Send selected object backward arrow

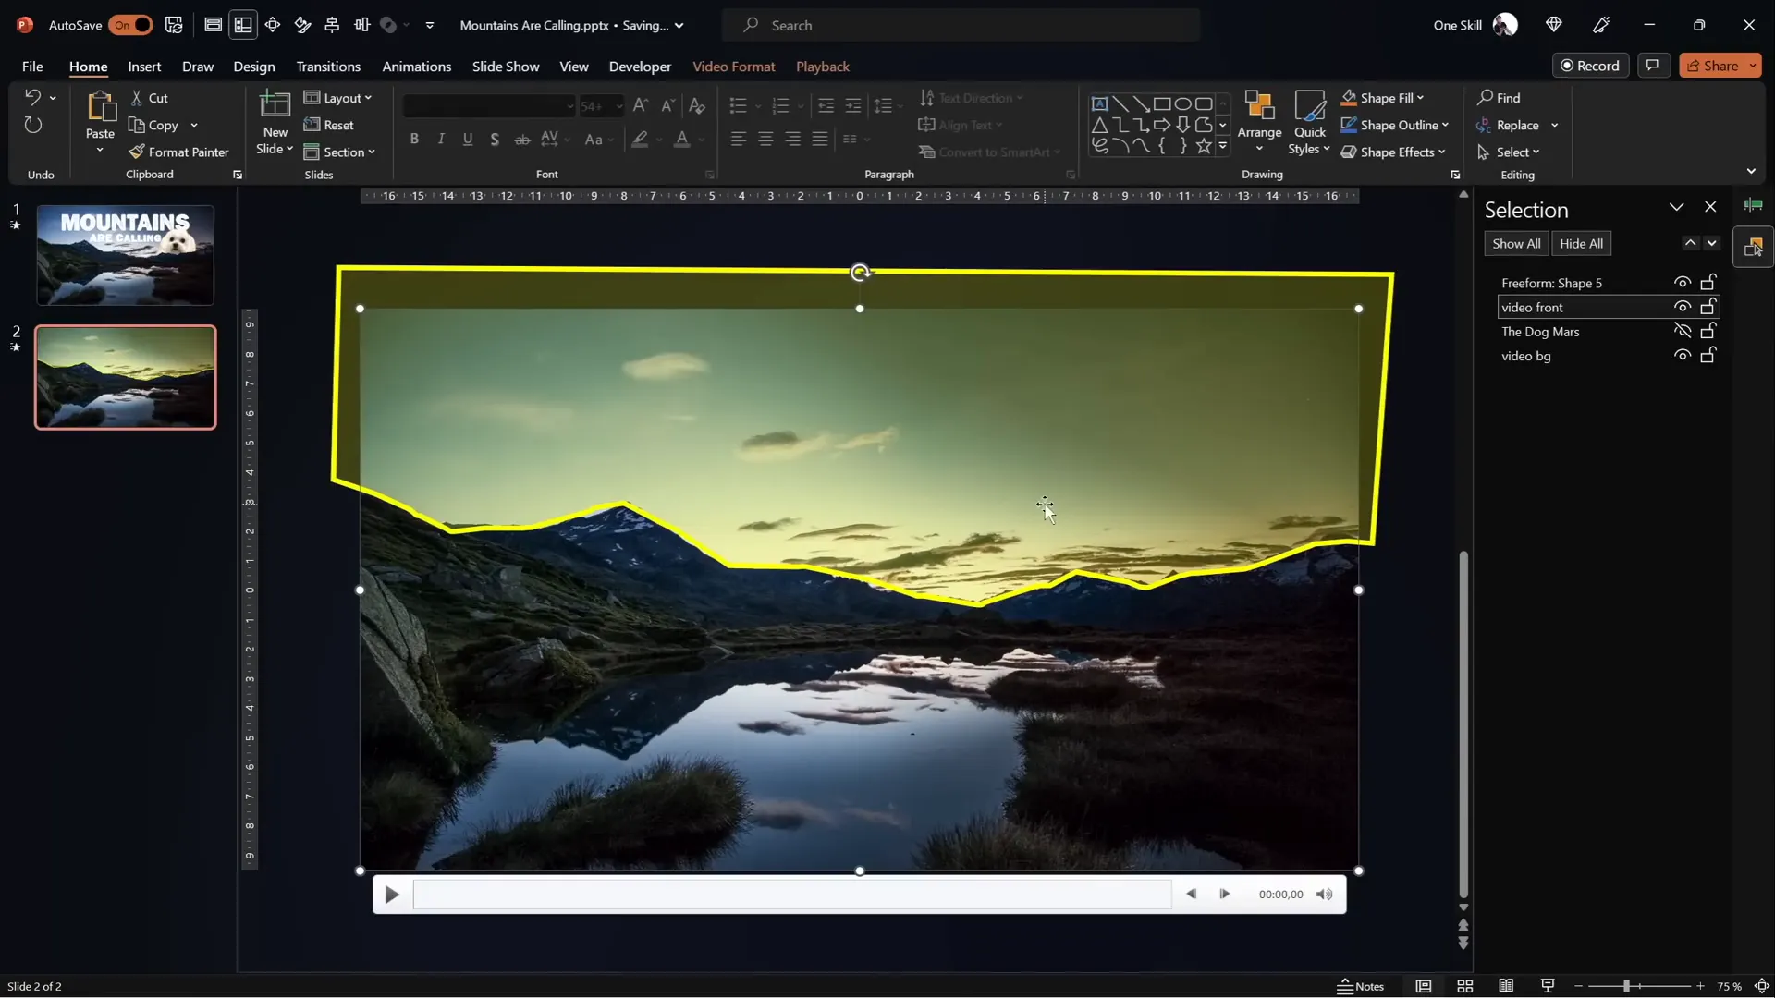pos(1712,243)
